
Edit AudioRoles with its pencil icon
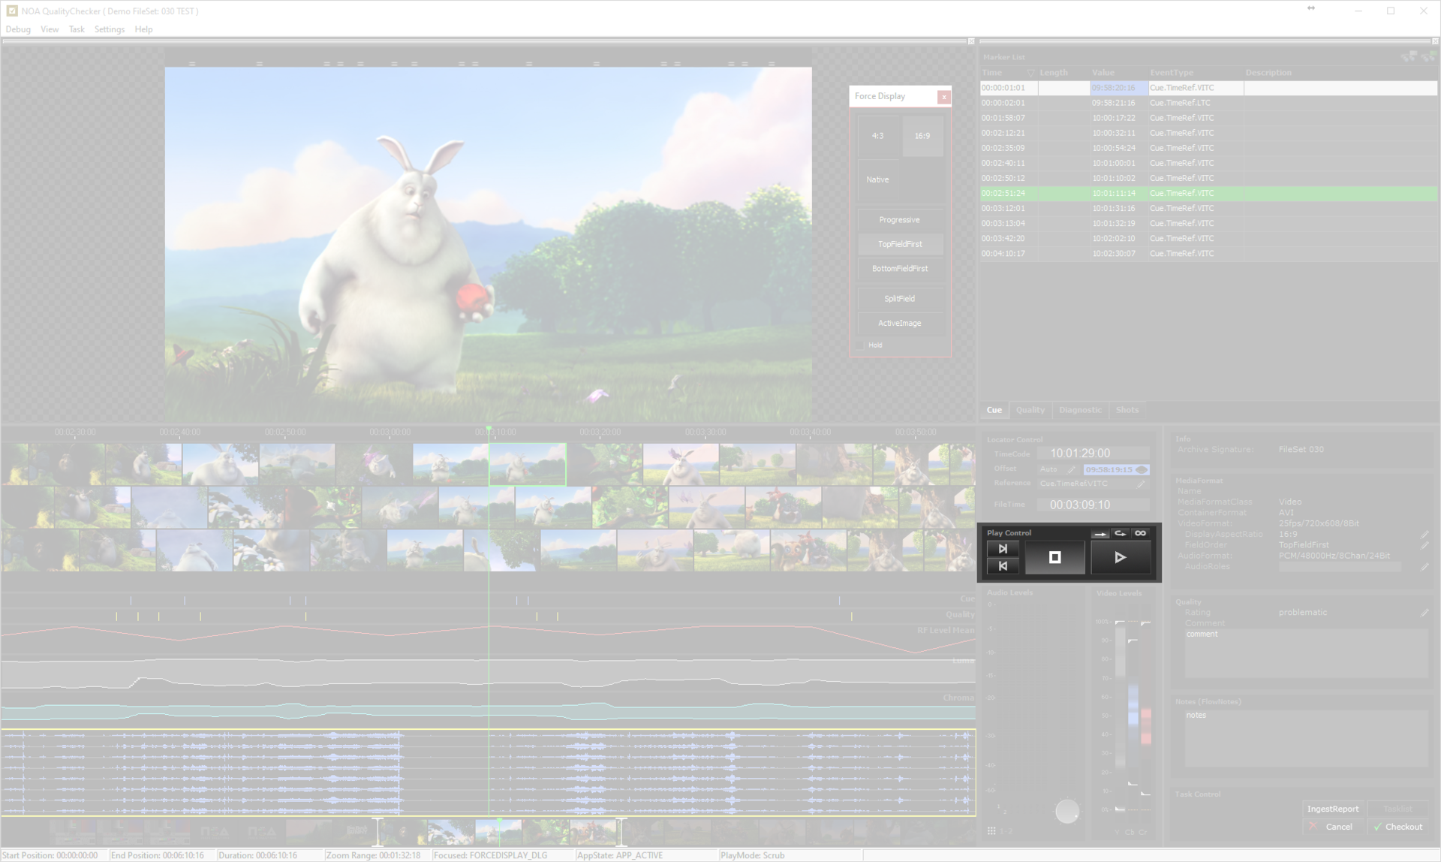[x=1424, y=567]
